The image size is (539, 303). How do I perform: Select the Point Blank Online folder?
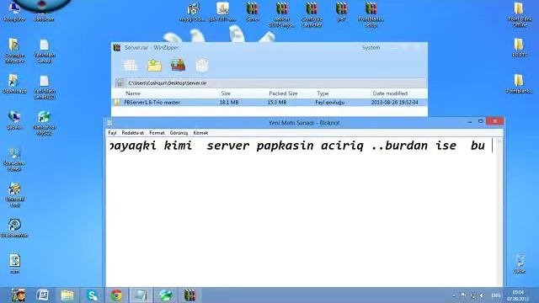(x=519, y=14)
